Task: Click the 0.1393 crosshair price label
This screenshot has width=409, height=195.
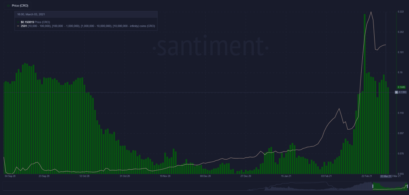Action: [403, 92]
